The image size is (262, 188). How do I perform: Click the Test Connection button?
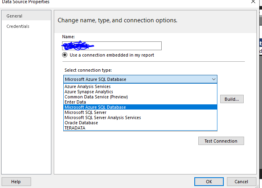tap(221, 141)
